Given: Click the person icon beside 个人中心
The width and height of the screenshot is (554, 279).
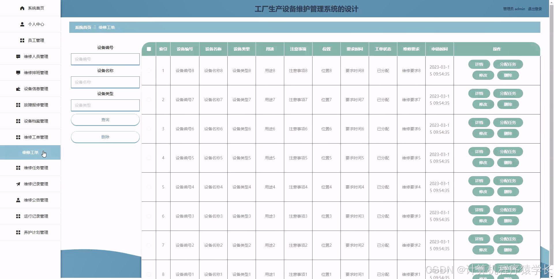Looking at the screenshot, I should click(22, 24).
